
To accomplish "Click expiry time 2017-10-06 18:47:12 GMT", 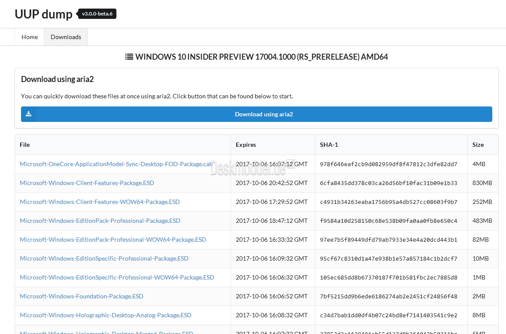I will click(272, 221).
